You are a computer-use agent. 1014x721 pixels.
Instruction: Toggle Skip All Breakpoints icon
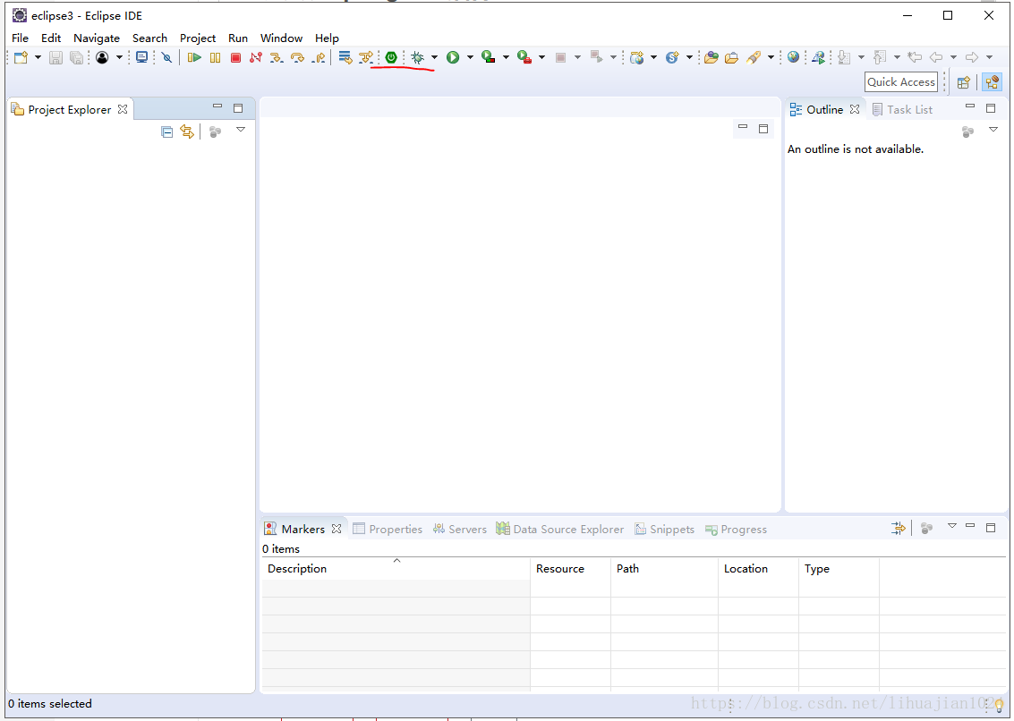pyautogui.click(x=166, y=57)
